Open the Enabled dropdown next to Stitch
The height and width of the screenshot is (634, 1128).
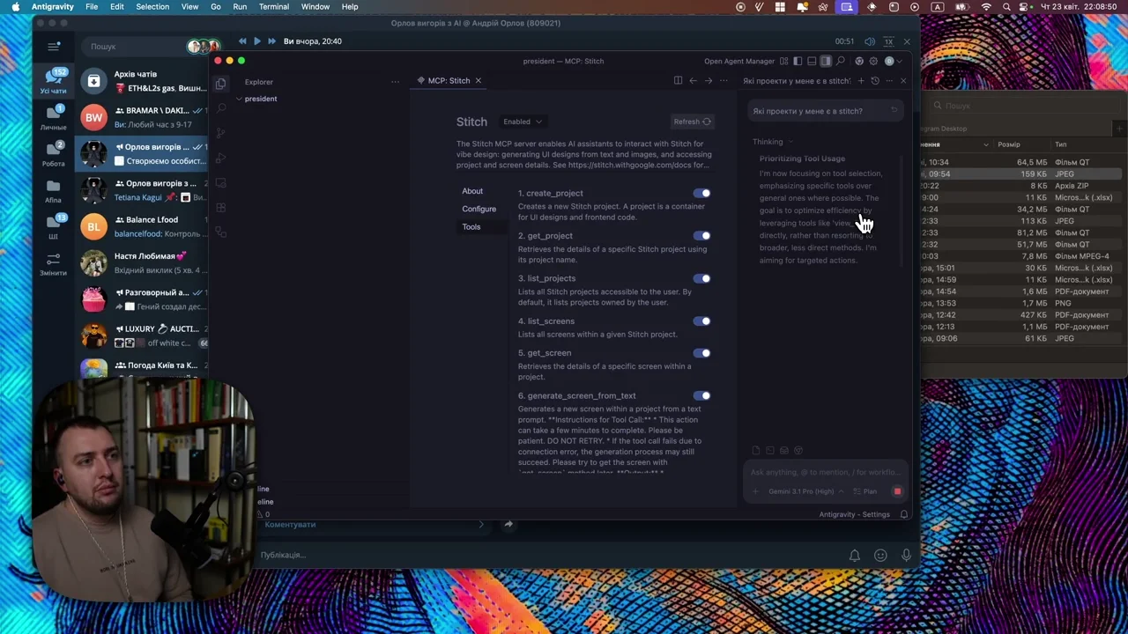coord(522,122)
